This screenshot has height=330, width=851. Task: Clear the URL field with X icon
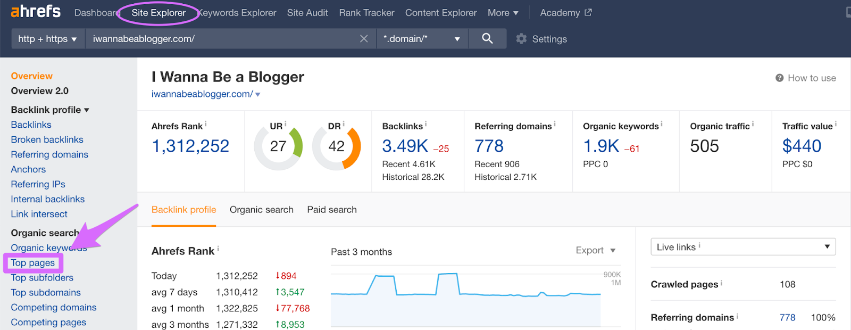[364, 39]
